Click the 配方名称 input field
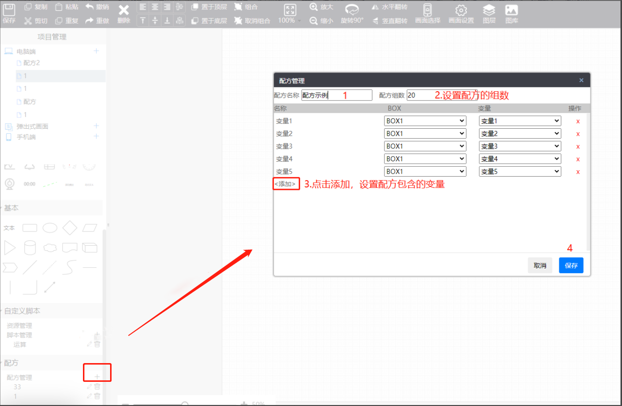The height and width of the screenshot is (406, 622). pos(337,95)
